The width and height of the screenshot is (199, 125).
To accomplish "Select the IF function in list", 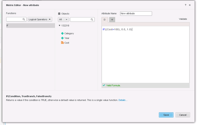I will [31, 25].
